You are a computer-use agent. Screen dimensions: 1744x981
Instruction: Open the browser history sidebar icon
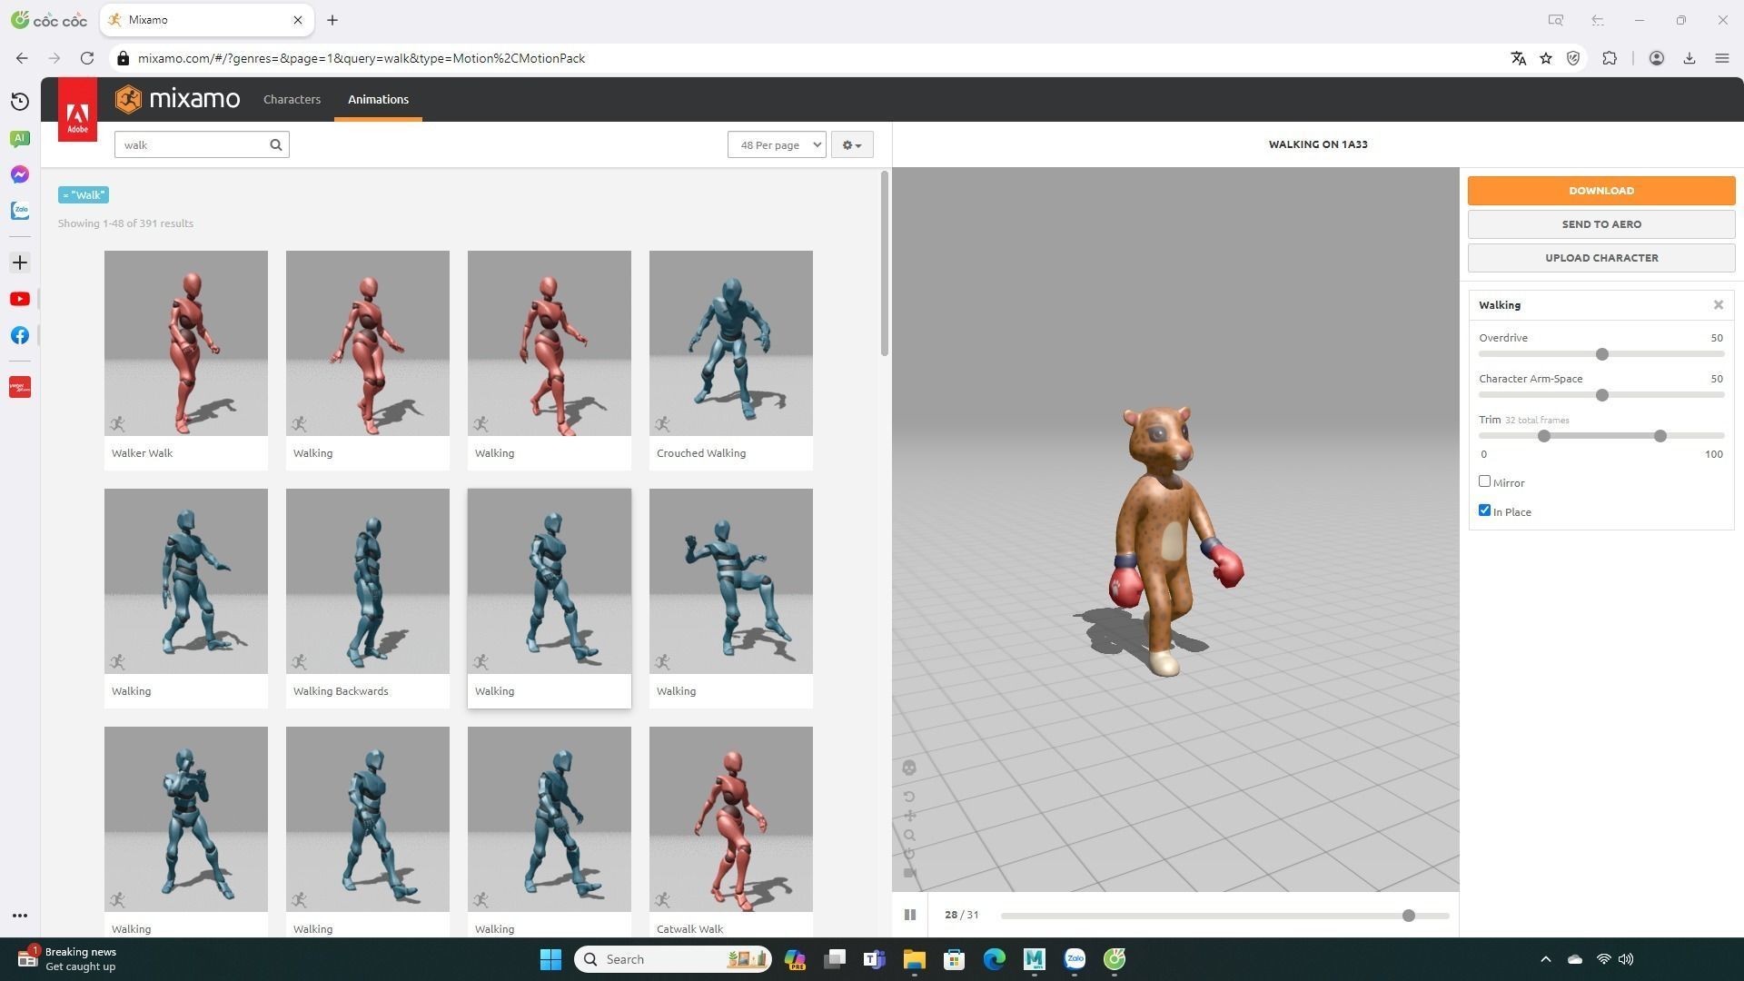20,102
